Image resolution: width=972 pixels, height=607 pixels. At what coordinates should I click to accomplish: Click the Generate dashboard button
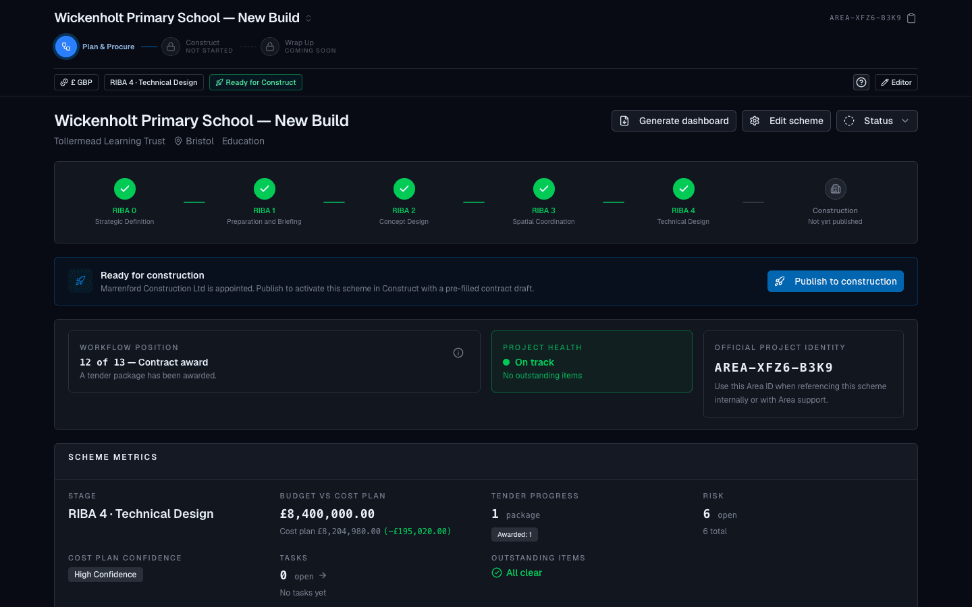pyautogui.click(x=674, y=121)
